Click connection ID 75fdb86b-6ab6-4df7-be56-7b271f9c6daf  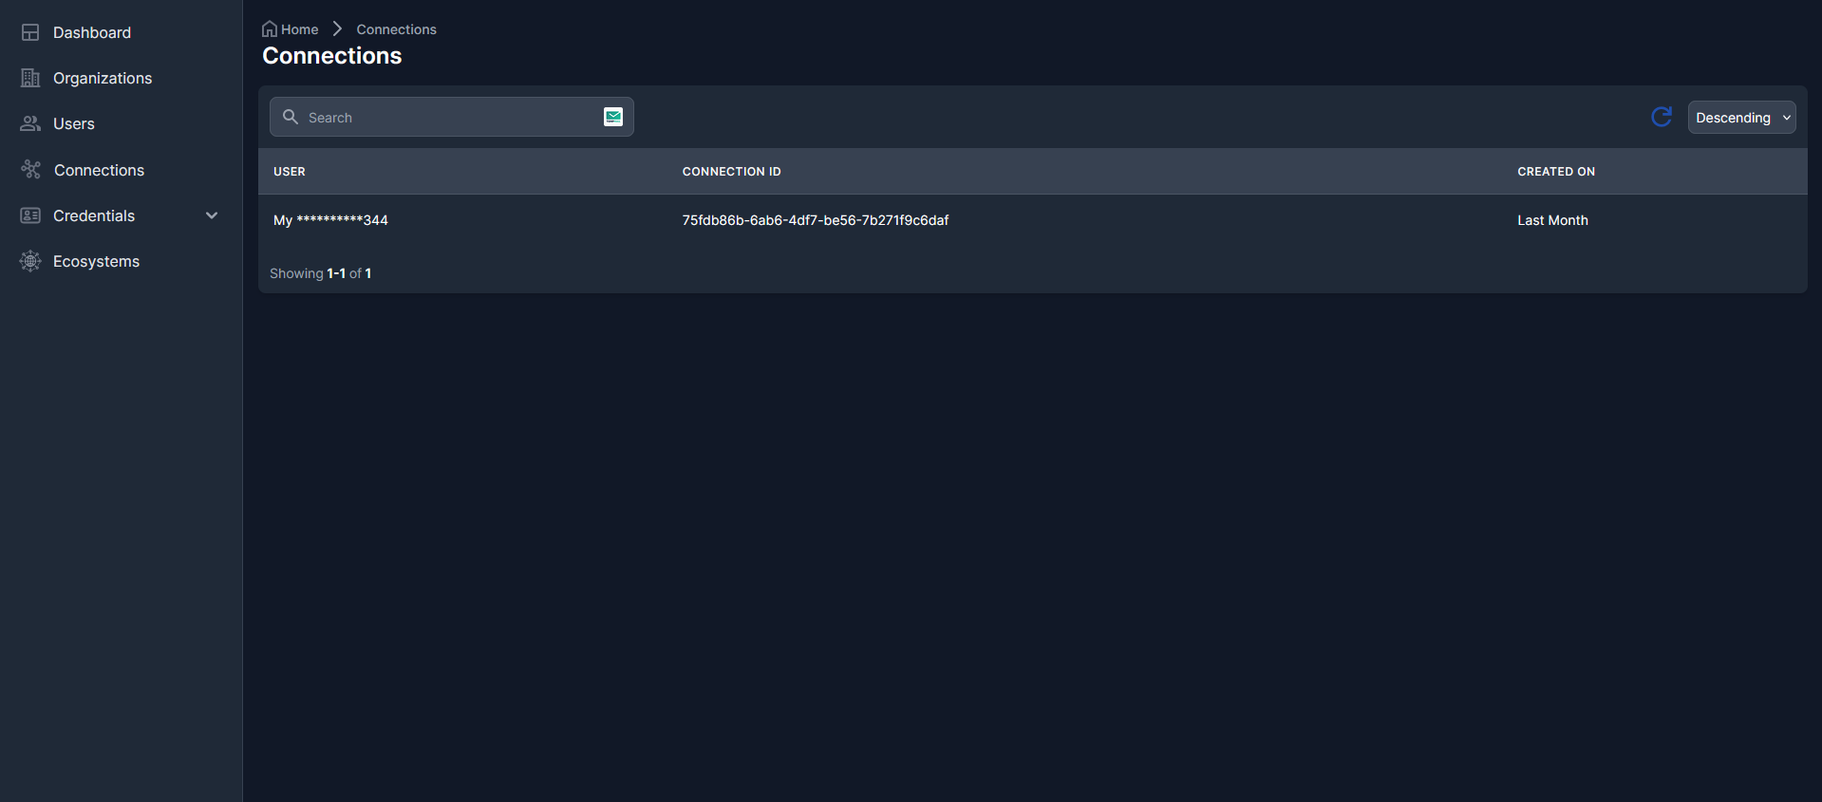816,220
